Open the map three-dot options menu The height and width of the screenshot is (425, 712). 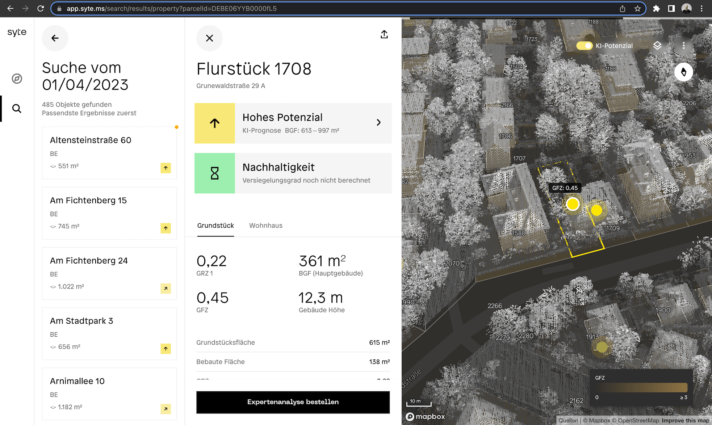[x=683, y=46]
